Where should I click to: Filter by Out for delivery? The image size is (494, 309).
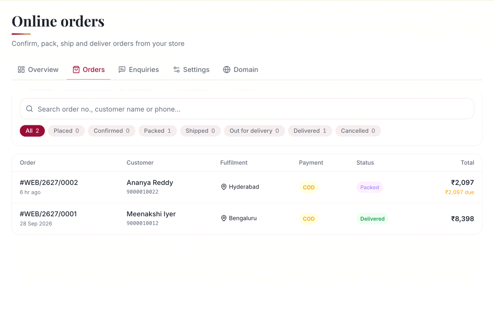[254, 131]
